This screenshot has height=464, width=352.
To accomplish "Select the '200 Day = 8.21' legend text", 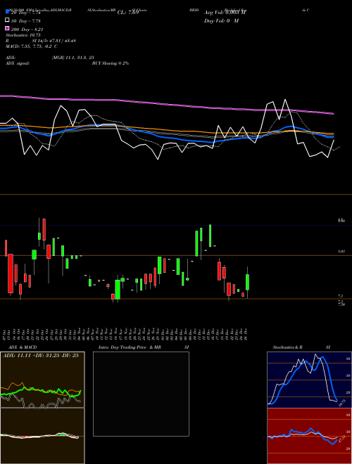I will click(27, 30).
